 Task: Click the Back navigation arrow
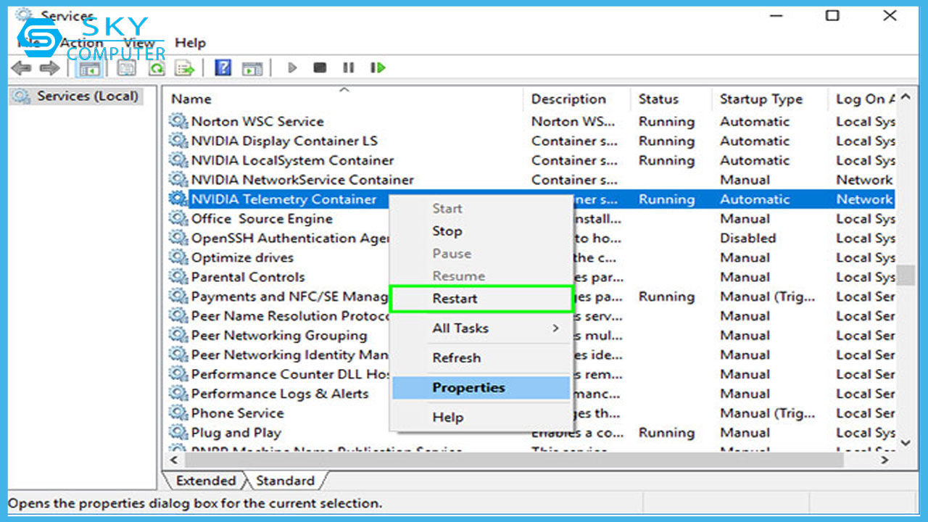[x=21, y=67]
